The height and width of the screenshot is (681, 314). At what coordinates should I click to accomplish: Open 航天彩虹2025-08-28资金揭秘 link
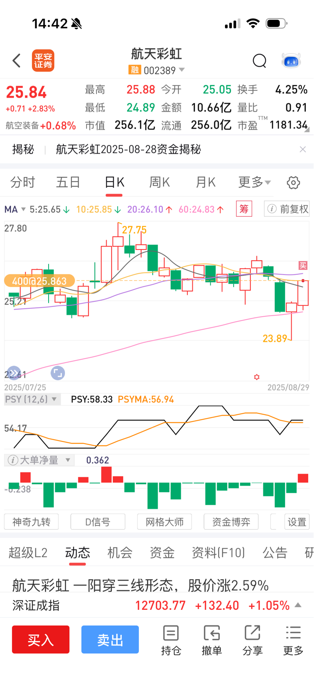coord(128,149)
